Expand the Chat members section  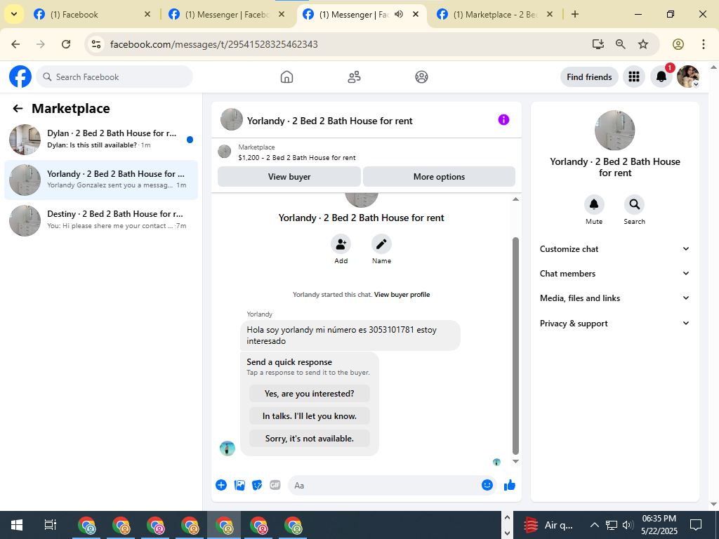point(614,274)
